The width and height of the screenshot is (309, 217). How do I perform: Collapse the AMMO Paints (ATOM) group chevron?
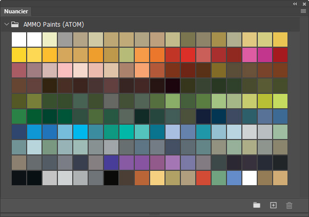[7, 24]
